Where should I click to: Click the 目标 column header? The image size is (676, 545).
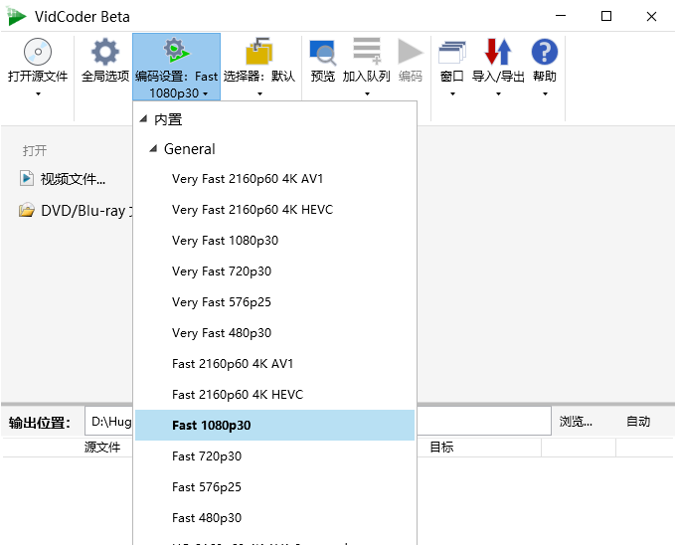tap(441, 448)
